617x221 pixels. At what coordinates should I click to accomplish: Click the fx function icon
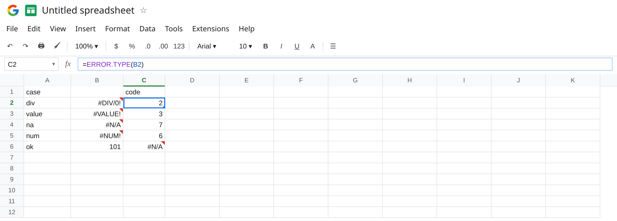pyautogui.click(x=68, y=64)
